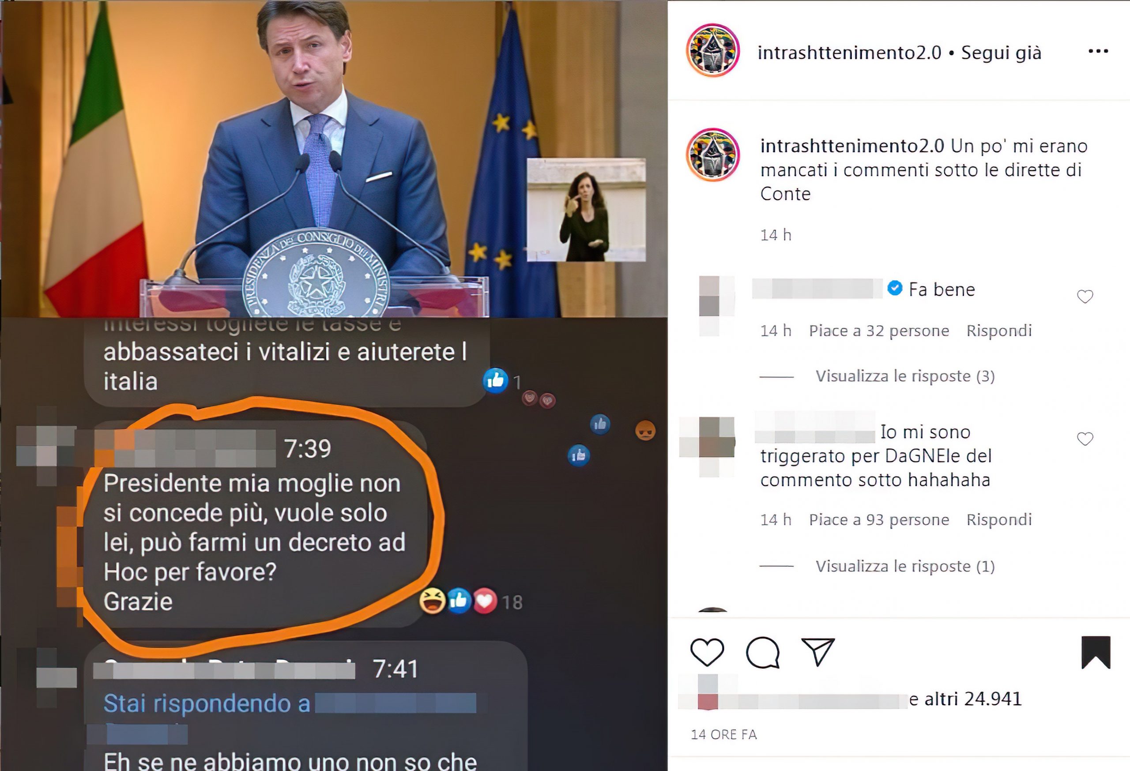Open intrashttenimento2.0 header profile picture
This screenshot has width=1130, height=771.
pos(713,50)
